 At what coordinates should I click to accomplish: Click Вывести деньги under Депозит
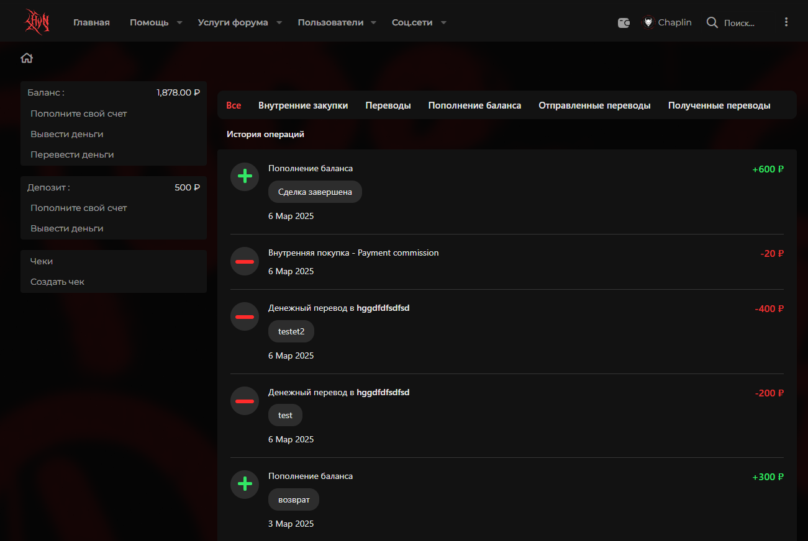67,228
